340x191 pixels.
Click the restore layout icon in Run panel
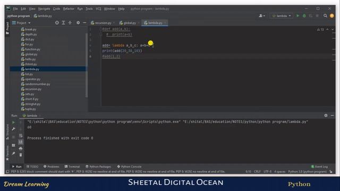pyautogui.click(x=13, y=145)
